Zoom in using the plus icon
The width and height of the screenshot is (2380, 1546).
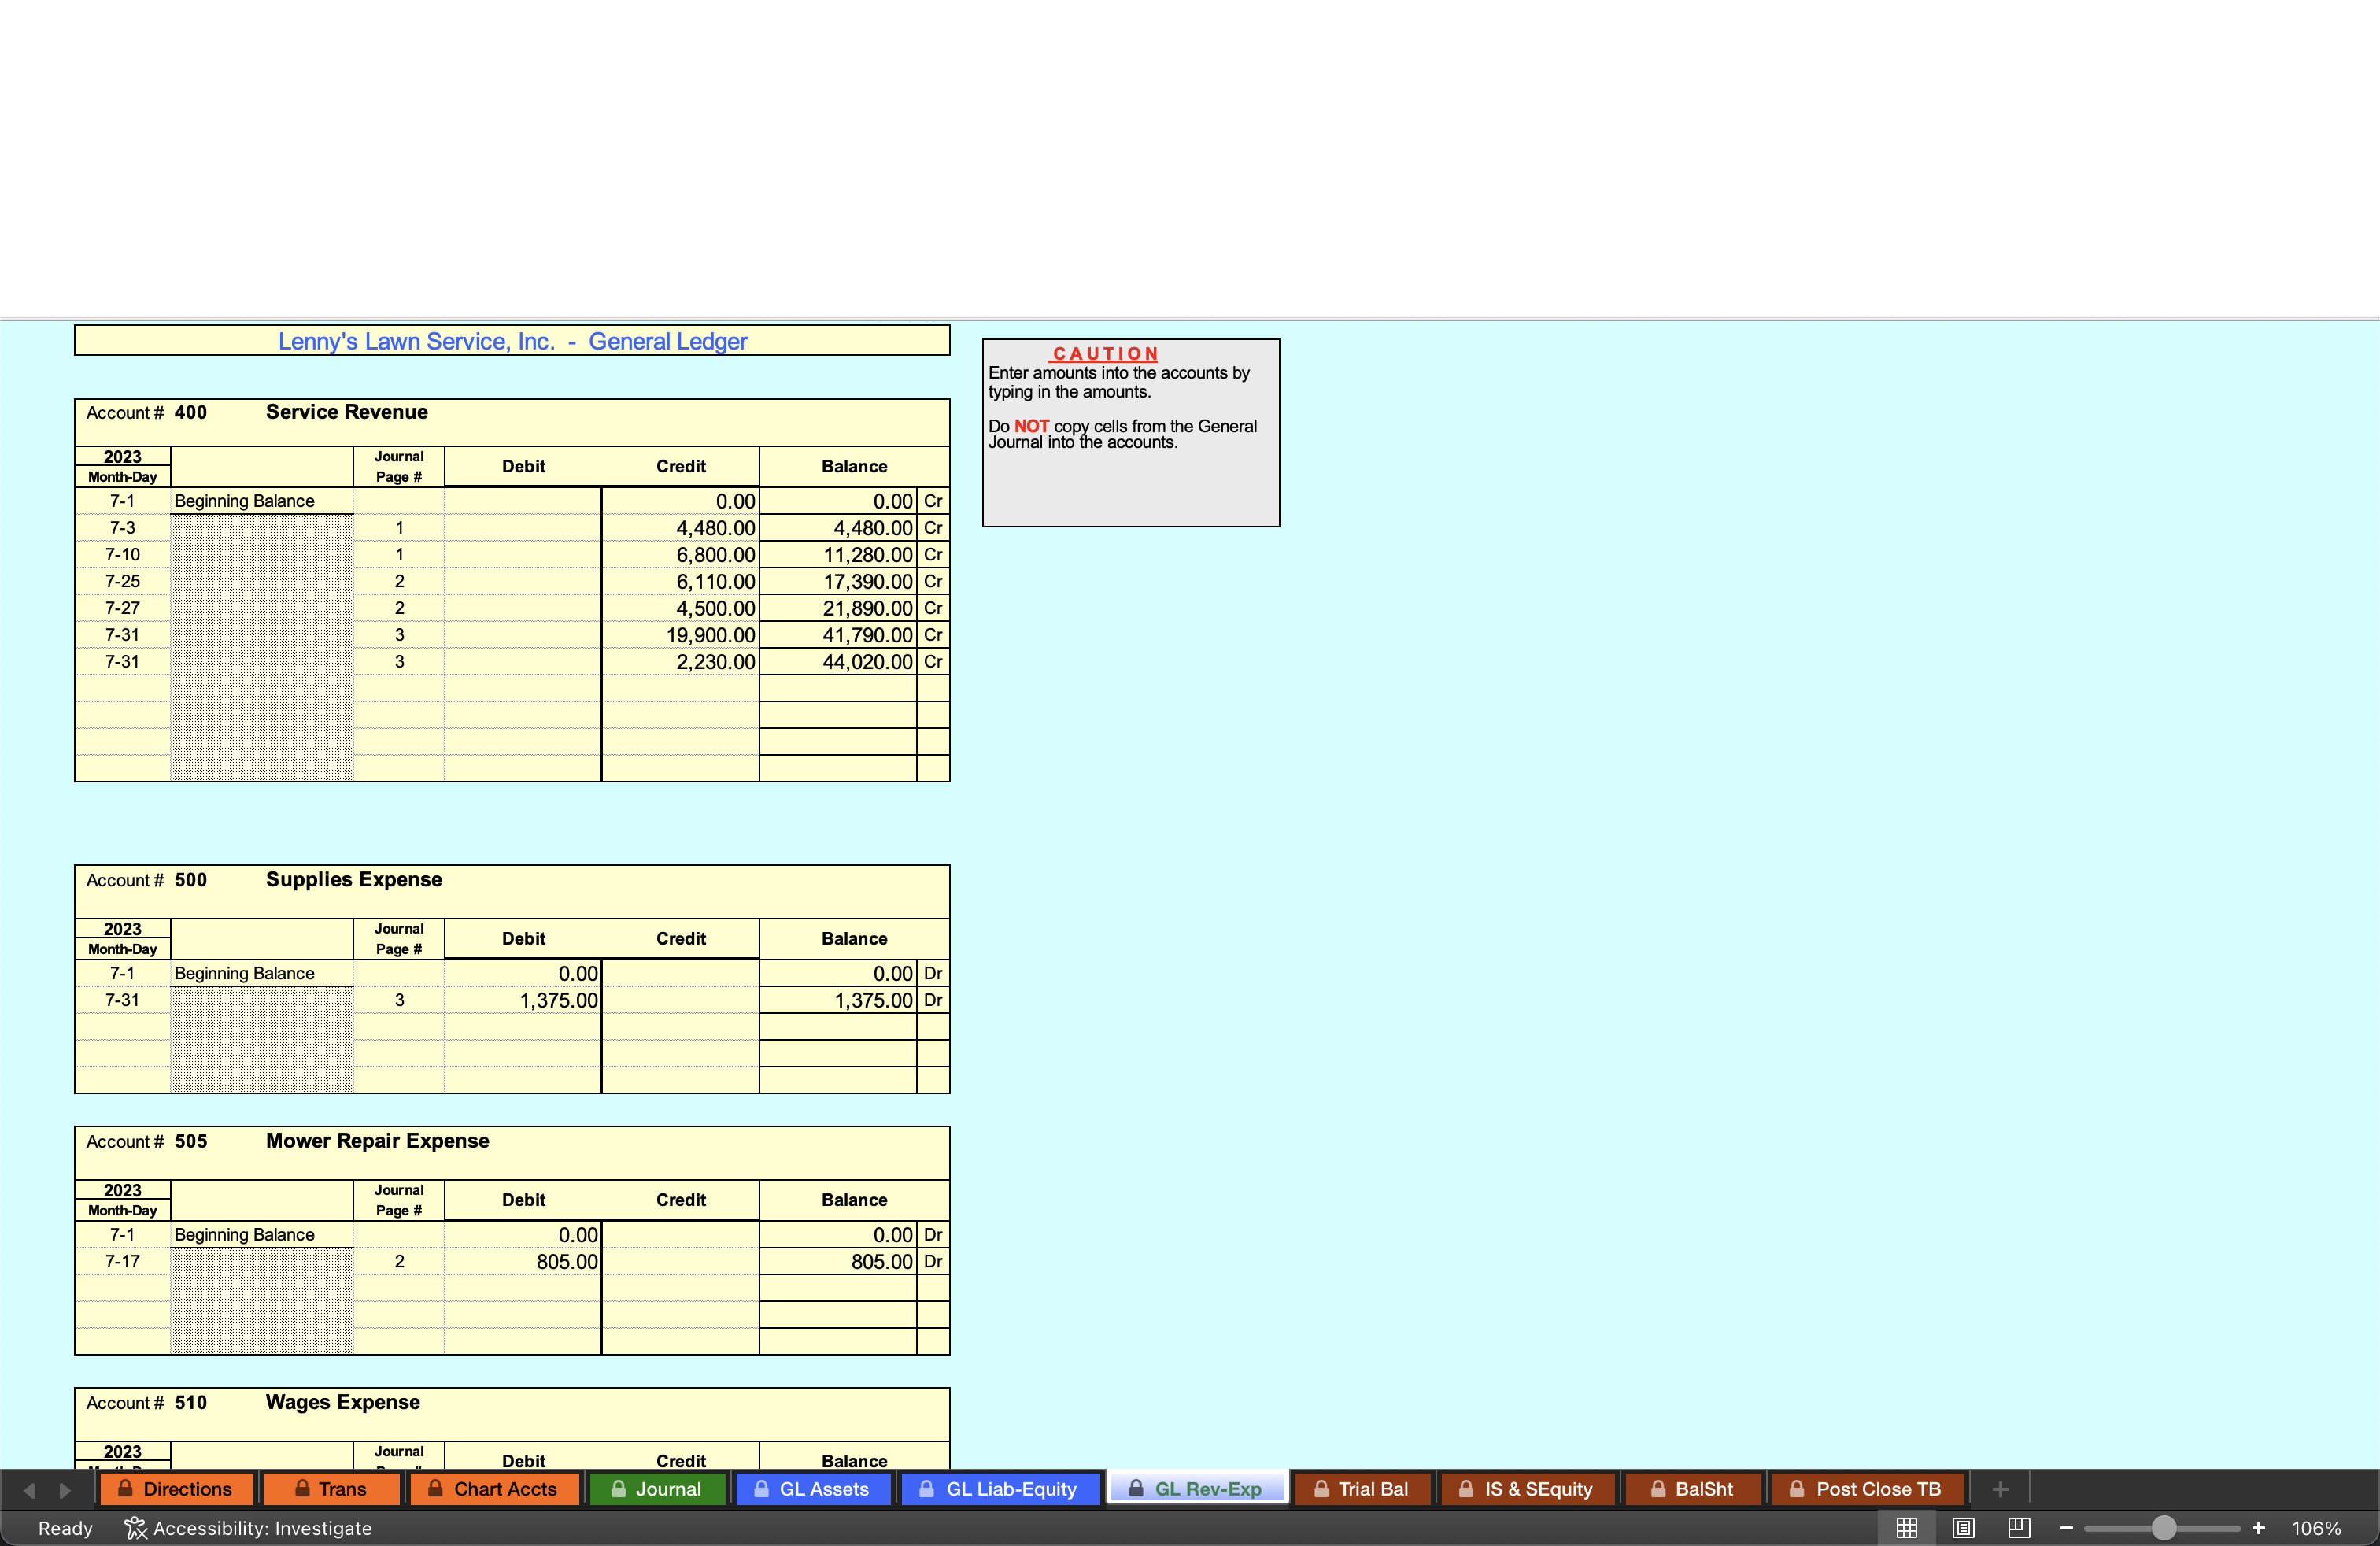tap(2259, 1527)
